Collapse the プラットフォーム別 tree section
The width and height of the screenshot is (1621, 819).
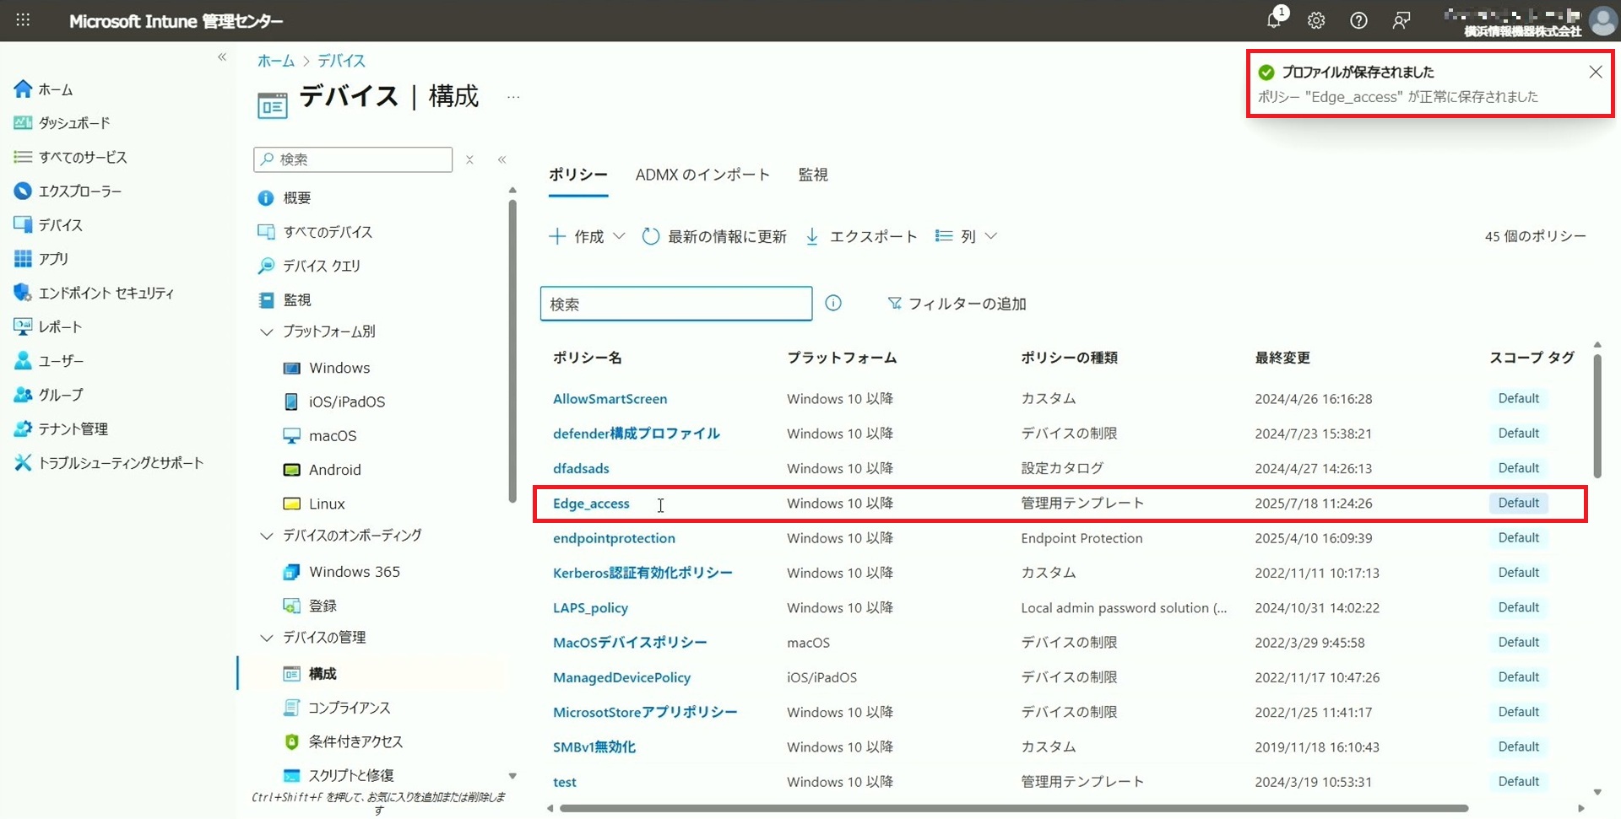(x=267, y=331)
